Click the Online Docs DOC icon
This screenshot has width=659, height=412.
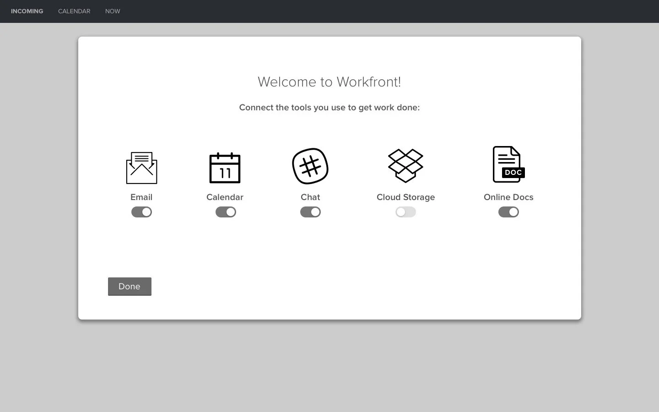click(x=508, y=164)
